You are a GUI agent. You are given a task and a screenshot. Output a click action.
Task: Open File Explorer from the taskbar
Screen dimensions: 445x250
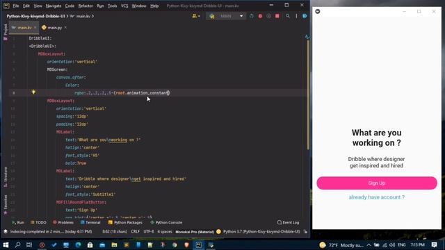pos(114,245)
